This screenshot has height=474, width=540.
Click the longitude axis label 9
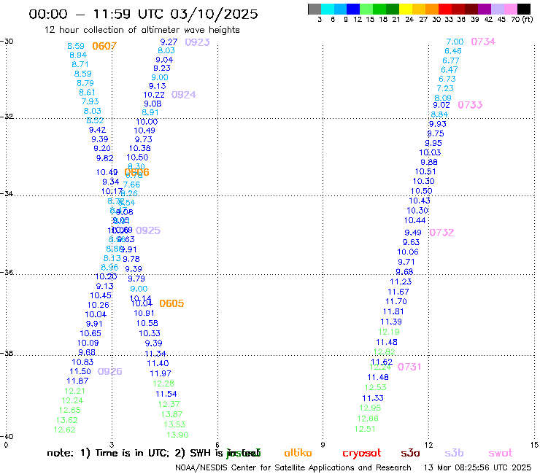pyautogui.click(x=323, y=445)
